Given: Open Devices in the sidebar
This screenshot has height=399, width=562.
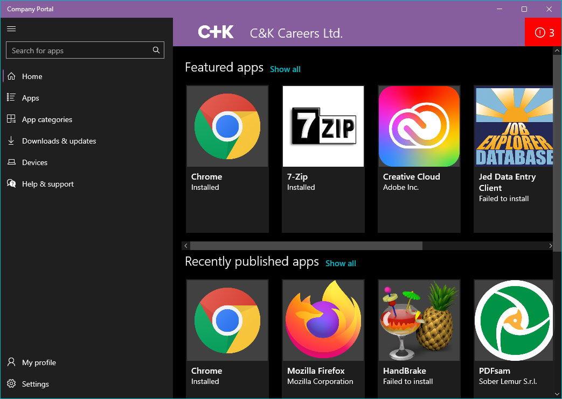Looking at the screenshot, I should click(x=35, y=162).
